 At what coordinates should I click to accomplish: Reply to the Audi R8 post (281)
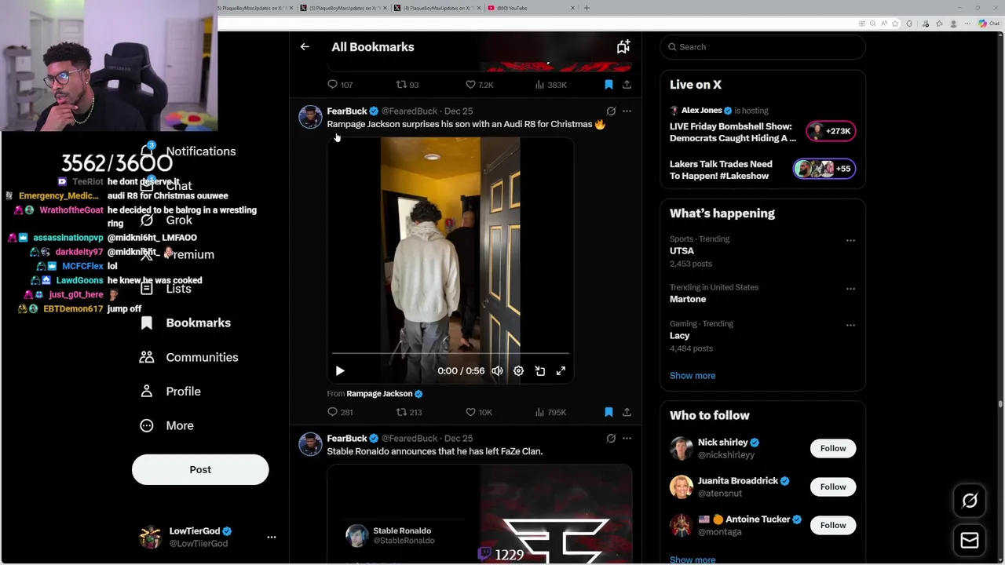tap(340, 412)
